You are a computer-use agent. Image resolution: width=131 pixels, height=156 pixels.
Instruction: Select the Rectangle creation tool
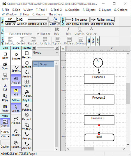pyautogui.click(x=27, y=55)
